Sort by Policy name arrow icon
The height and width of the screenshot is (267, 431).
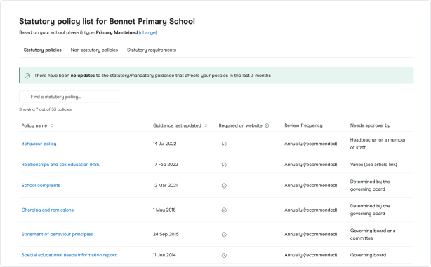52,125
